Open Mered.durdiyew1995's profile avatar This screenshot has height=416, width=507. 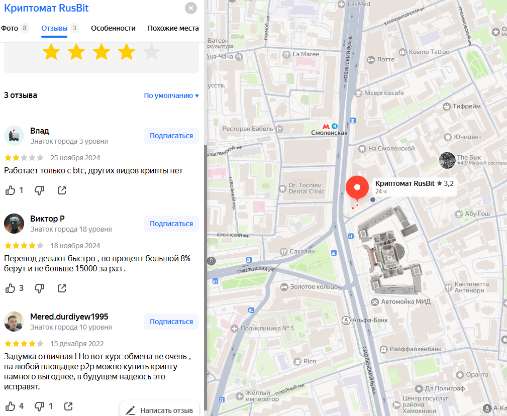pyautogui.click(x=14, y=322)
